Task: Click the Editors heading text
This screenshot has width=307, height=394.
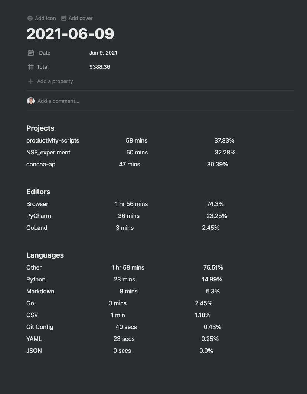Action: [x=38, y=192]
